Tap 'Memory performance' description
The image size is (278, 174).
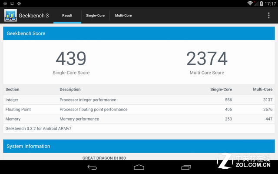click(79, 119)
